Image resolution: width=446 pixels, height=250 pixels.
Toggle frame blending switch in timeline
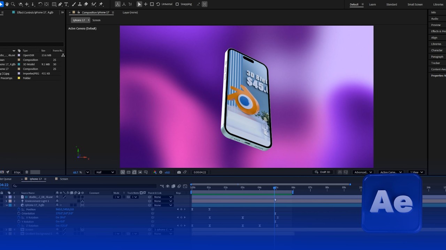(x=173, y=186)
